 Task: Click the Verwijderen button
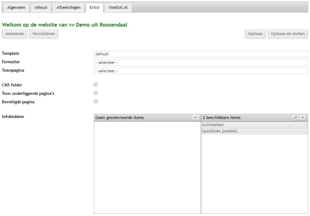click(x=43, y=34)
